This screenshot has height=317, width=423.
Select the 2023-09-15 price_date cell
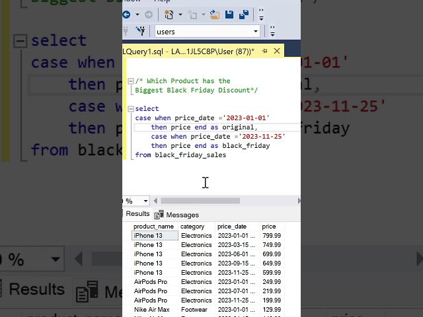(x=237, y=264)
